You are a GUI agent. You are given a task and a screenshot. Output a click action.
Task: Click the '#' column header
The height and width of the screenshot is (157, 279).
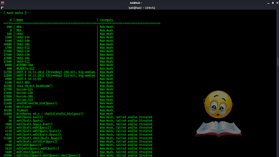(10, 20)
